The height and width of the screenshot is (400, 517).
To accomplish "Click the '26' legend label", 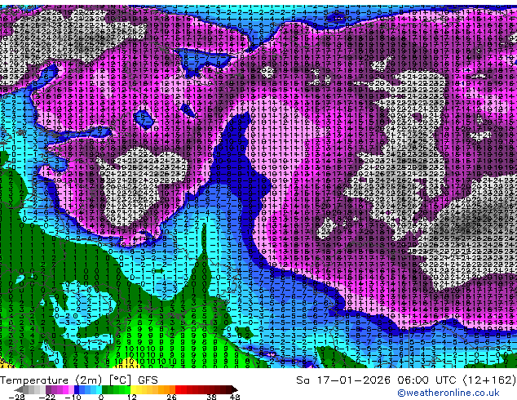I will click(171, 397).
